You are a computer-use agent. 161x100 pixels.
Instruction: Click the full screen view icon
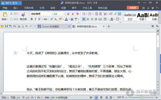click(91, 98)
